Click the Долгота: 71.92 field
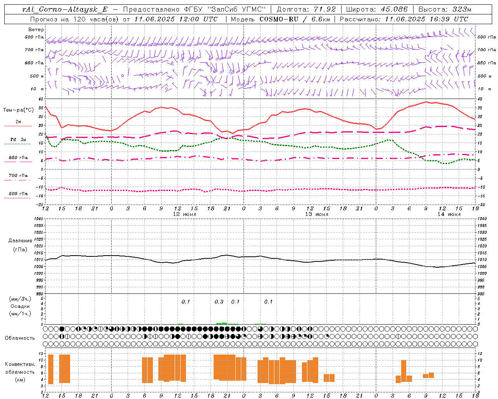The height and width of the screenshot is (399, 498). coord(306,9)
